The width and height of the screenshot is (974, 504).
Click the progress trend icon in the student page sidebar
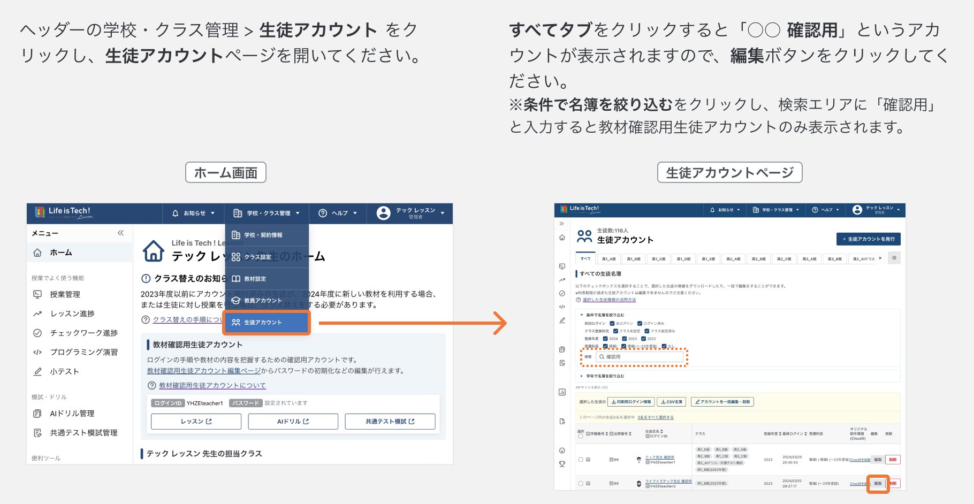click(562, 280)
